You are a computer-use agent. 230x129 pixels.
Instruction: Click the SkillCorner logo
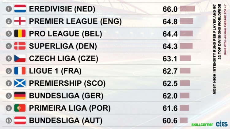click(x=201, y=124)
